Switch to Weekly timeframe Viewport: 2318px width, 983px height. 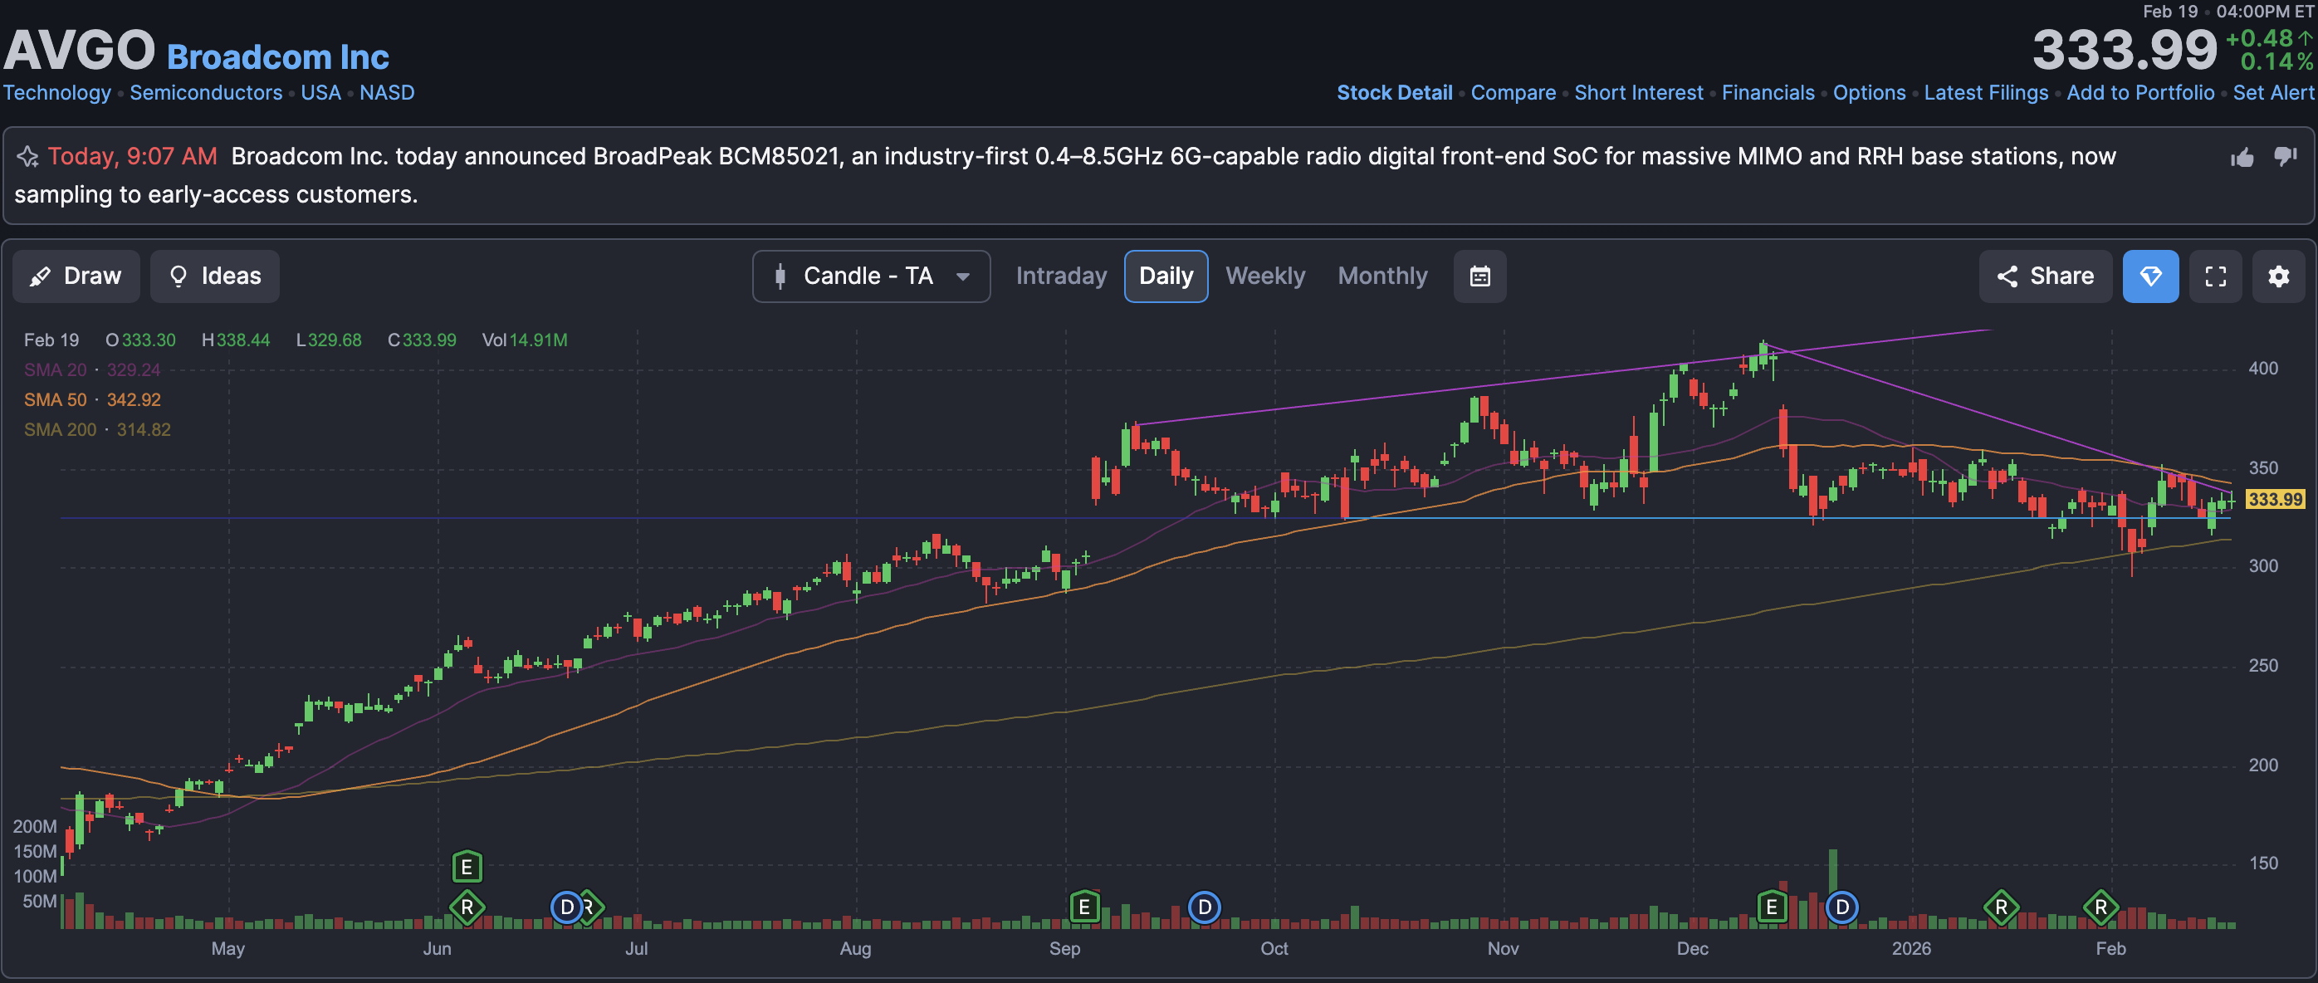(1264, 276)
